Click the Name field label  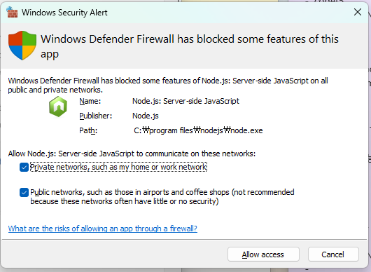[x=90, y=101]
